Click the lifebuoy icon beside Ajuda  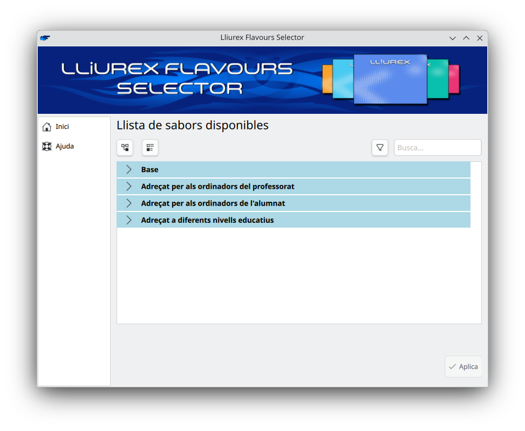click(x=47, y=146)
